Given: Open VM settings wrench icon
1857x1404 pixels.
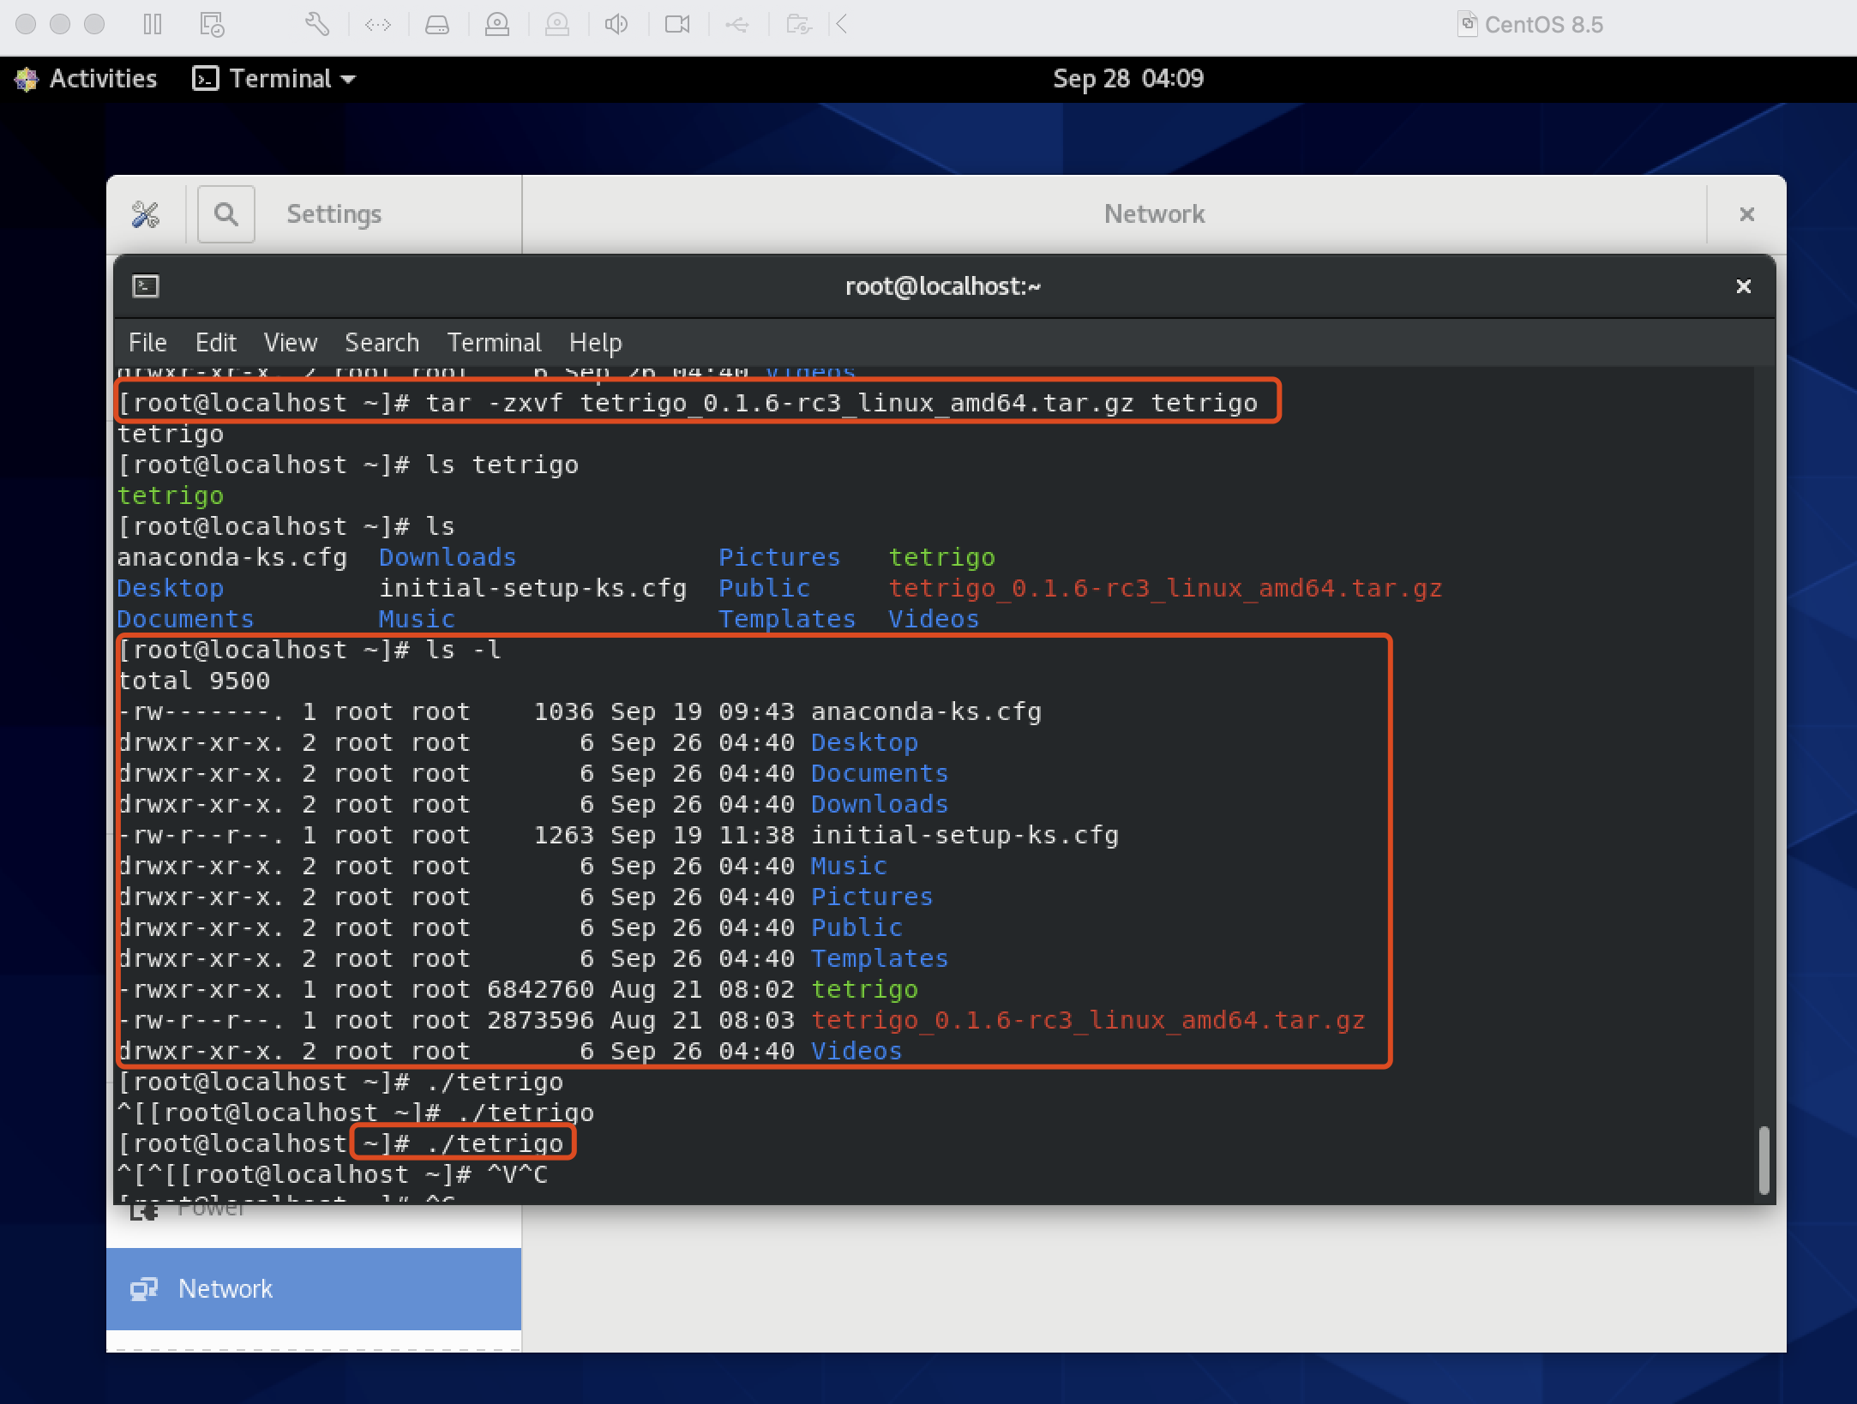Looking at the screenshot, I should 316,24.
